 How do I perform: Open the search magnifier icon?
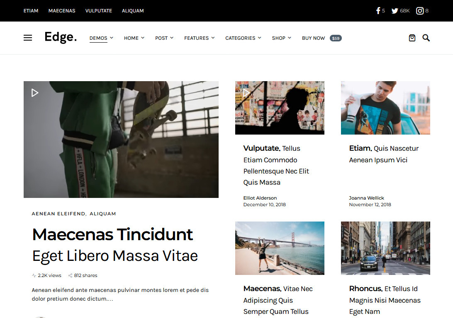click(426, 38)
